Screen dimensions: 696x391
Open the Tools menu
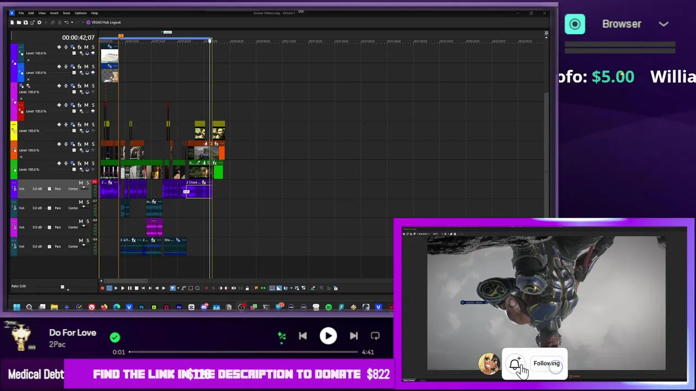point(66,13)
